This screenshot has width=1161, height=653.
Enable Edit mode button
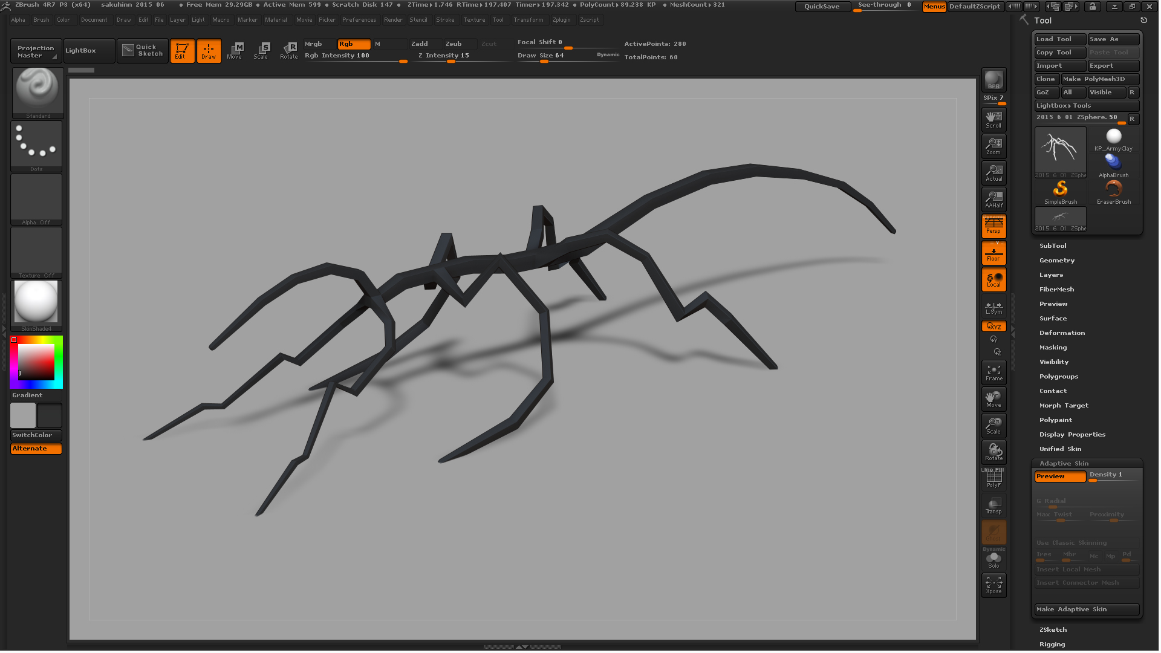point(182,51)
